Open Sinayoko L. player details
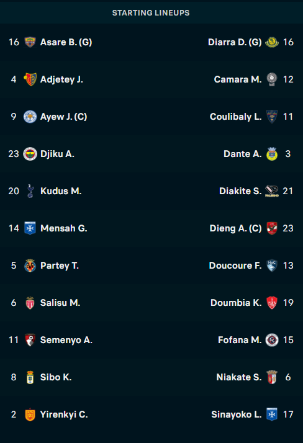The height and width of the screenshot is (443, 303). 237,414
